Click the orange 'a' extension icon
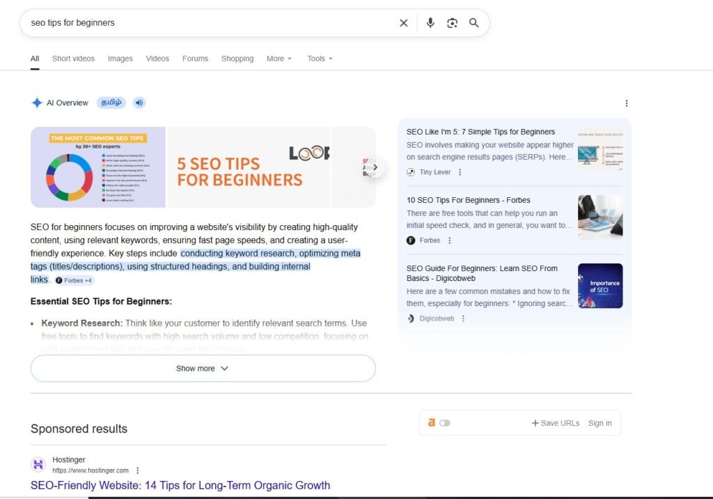 (430, 422)
